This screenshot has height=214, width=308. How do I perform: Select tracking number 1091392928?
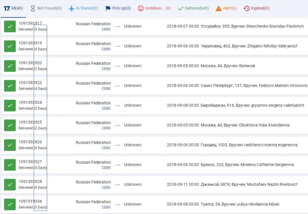tap(30, 182)
